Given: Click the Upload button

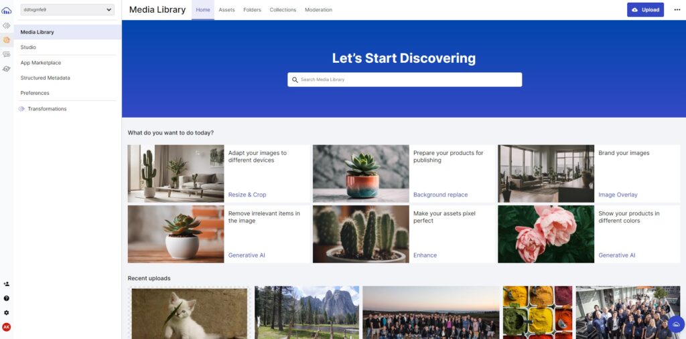Looking at the screenshot, I should tap(645, 9).
